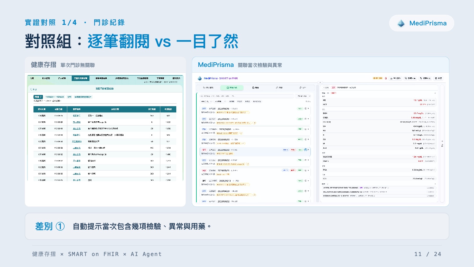Expand chevron on the 2026/06/10 encounter row
474x267 pixels.
308,119
